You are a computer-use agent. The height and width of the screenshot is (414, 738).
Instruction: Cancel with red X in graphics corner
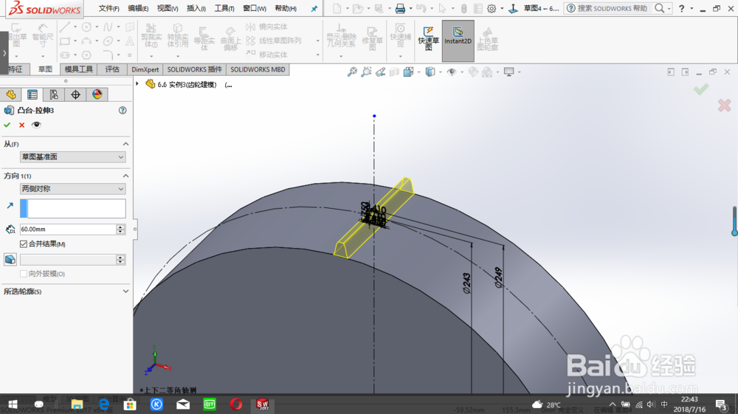[x=724, y=105]
